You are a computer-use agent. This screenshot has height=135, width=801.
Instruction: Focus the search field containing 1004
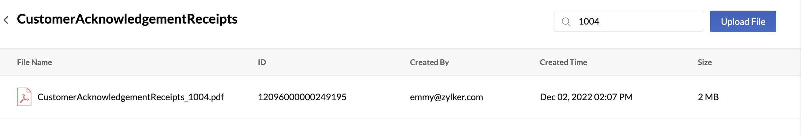(x=637, y=22)
